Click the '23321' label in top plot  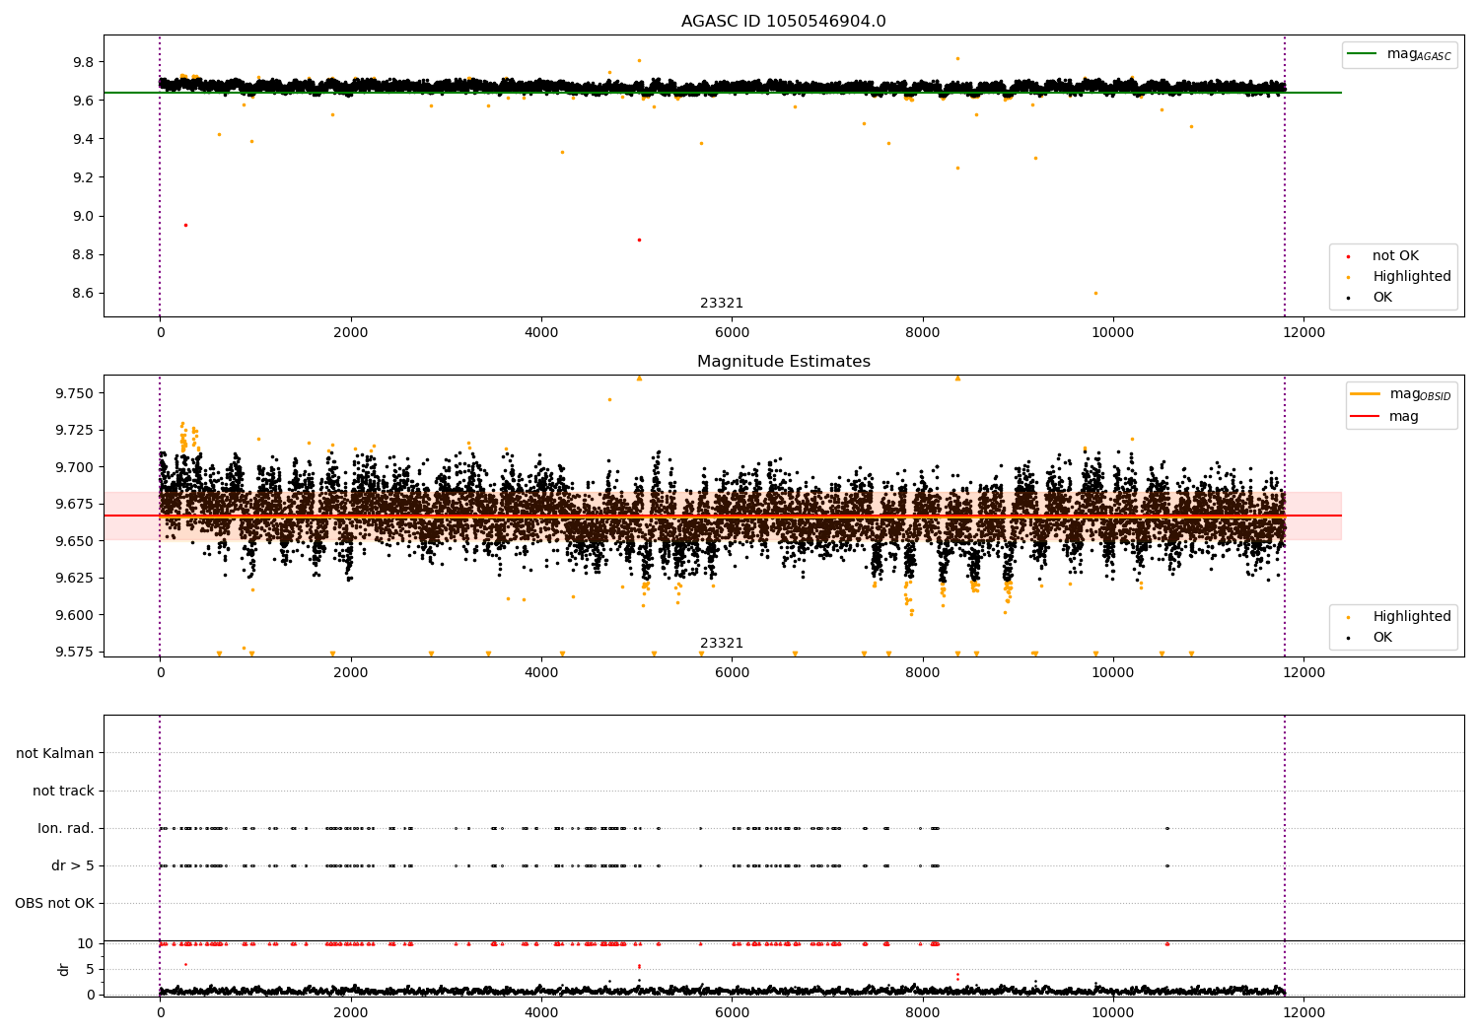point(722,304)
